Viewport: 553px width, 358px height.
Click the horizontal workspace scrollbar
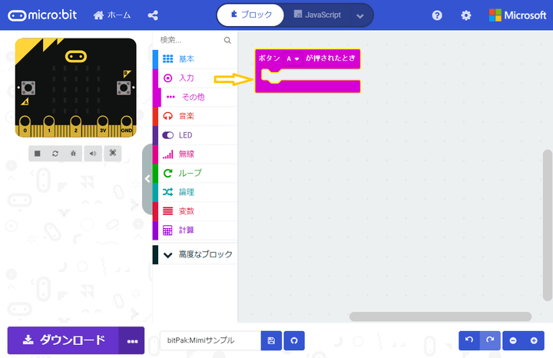(x=441, y=317)
